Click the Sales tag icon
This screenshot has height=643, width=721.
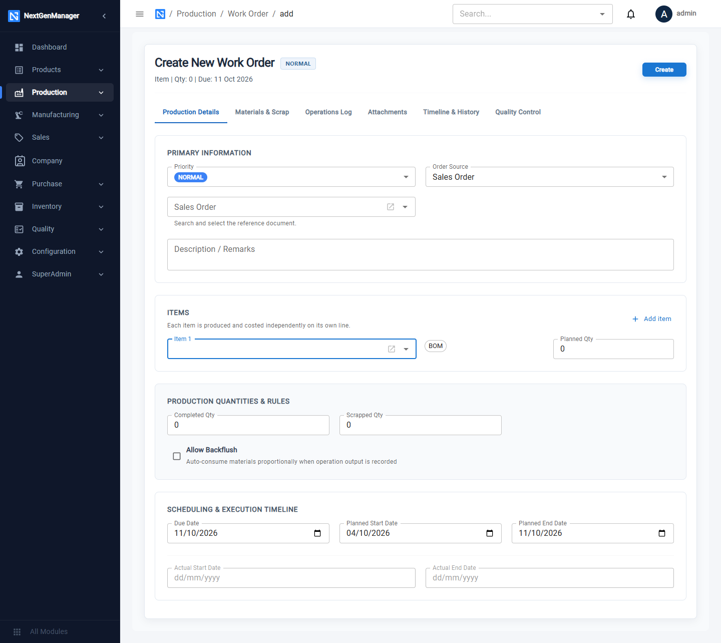(19, 137)
